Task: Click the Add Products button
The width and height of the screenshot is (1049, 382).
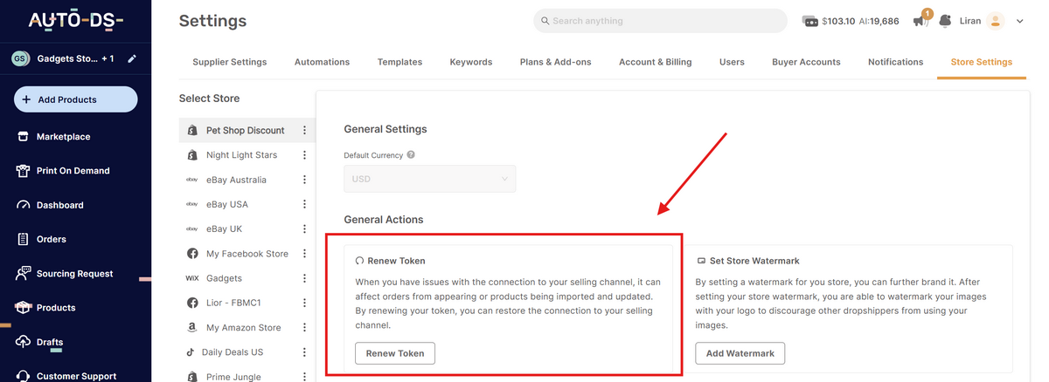Action: [75, 99]
